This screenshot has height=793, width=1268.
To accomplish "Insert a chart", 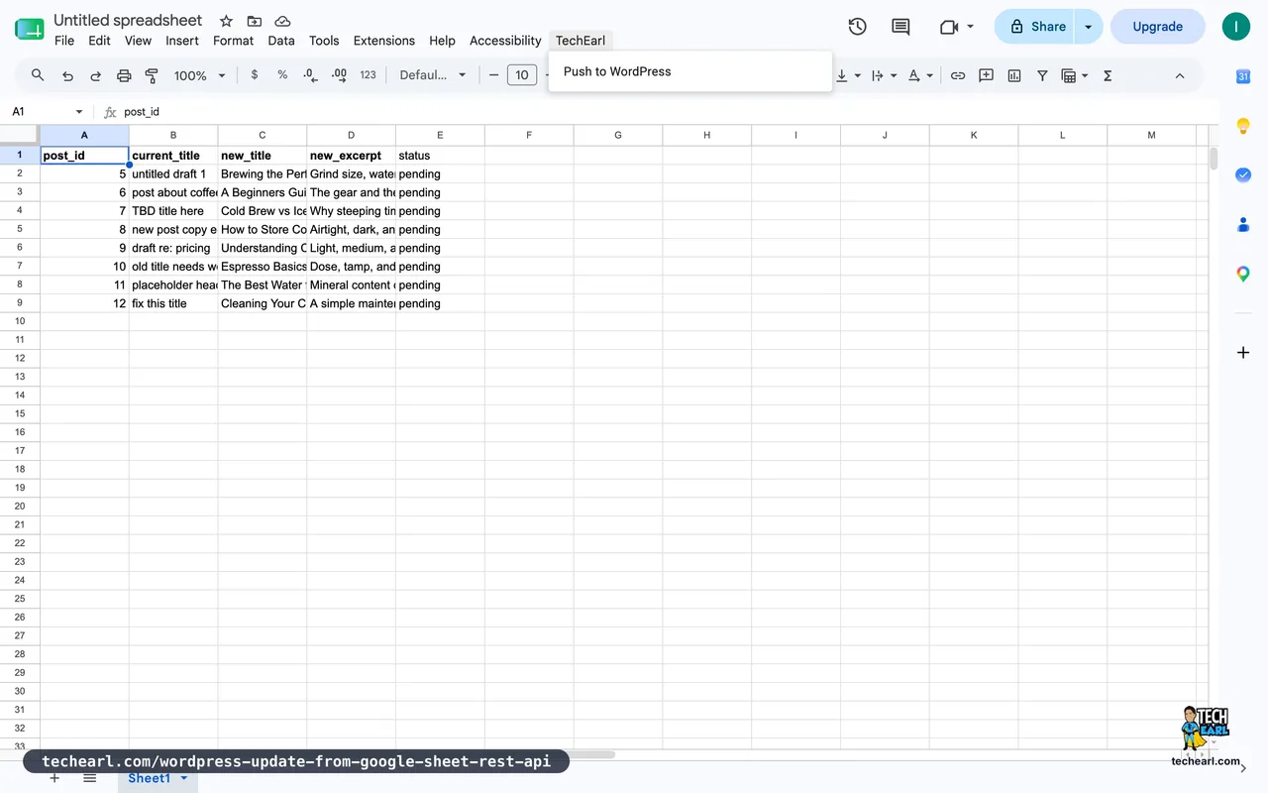I will 1014,75.
